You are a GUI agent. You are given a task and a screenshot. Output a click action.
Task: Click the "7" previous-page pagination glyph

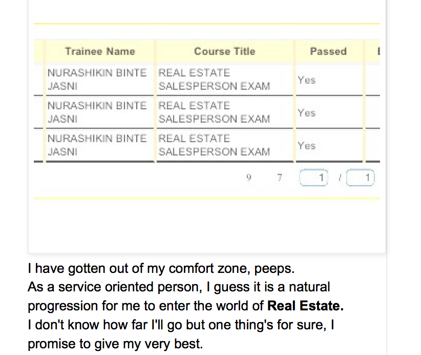[280, 177]
